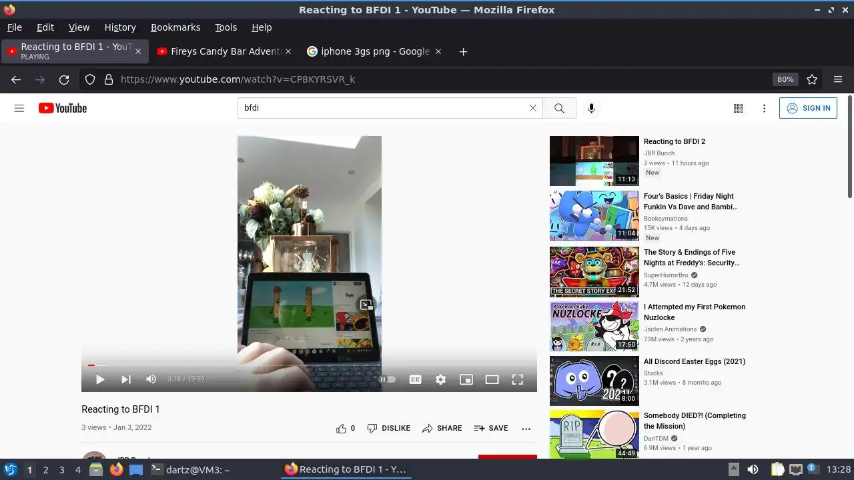This screenshot has width=854, height=480.
Task: Click the page vertical scrollbar
Action: click(x=850, y=147)
